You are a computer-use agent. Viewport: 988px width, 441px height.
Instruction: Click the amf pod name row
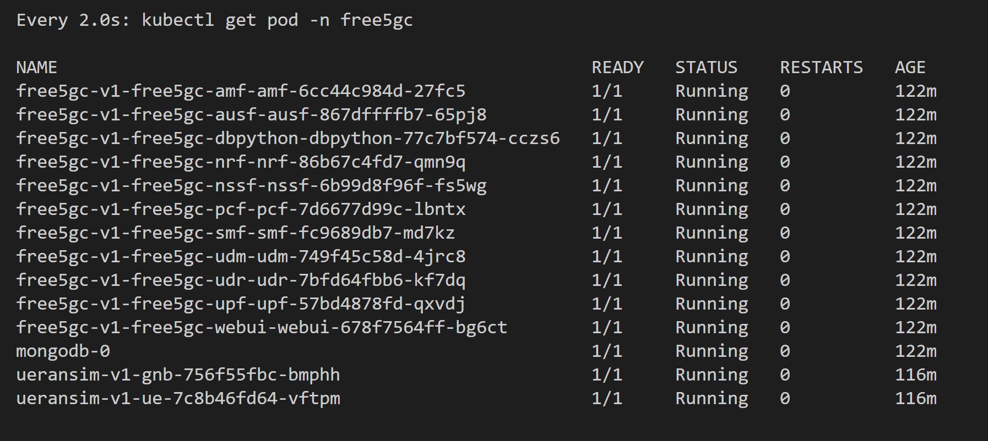pos(241,91)
